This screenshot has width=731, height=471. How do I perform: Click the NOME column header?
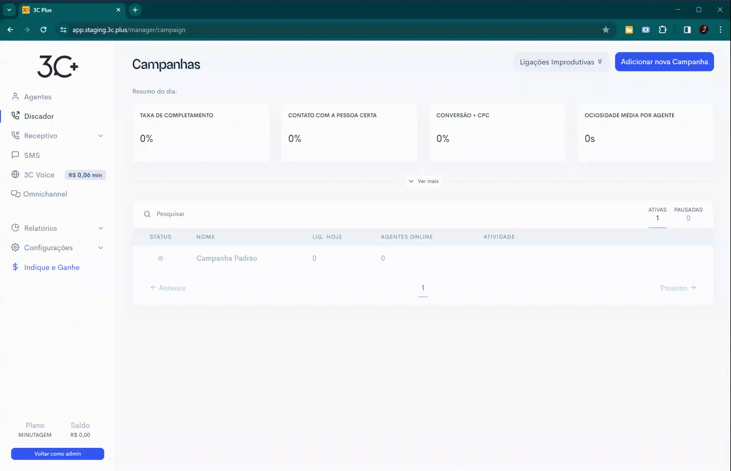coord(206,237)
